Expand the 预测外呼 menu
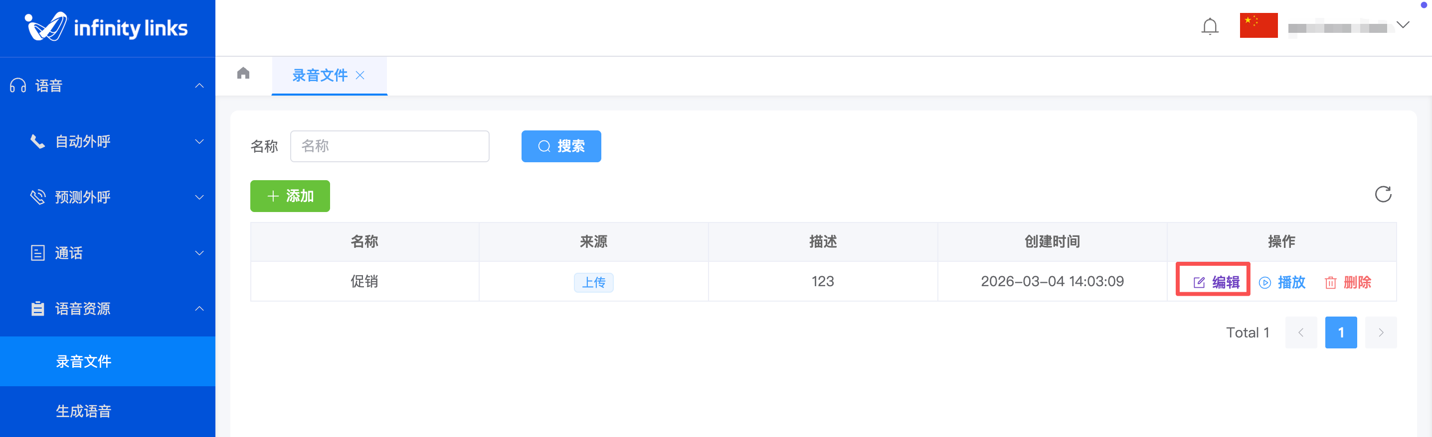This screenshot has height=437, width=1432. coord(199,198)
